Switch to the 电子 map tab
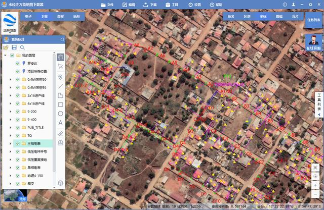The image size is (324, 210). pyautogui.click(x=28, y=16)
